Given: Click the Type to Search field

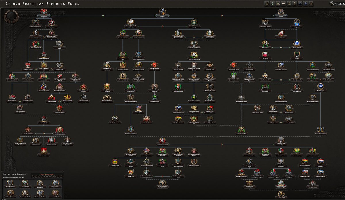Looking at the screenshot, I should [340, 4].
